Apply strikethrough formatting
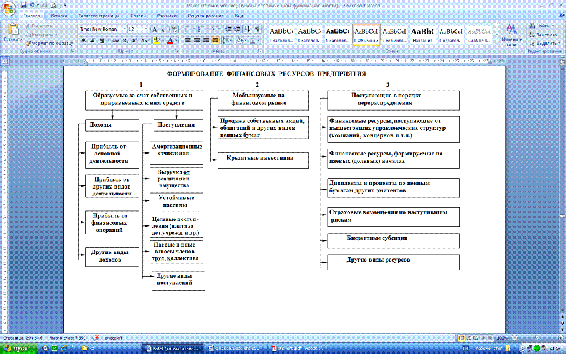 click(x=115, y=41)
